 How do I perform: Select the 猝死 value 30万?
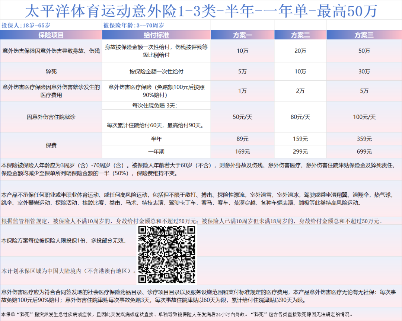[364, 71]
